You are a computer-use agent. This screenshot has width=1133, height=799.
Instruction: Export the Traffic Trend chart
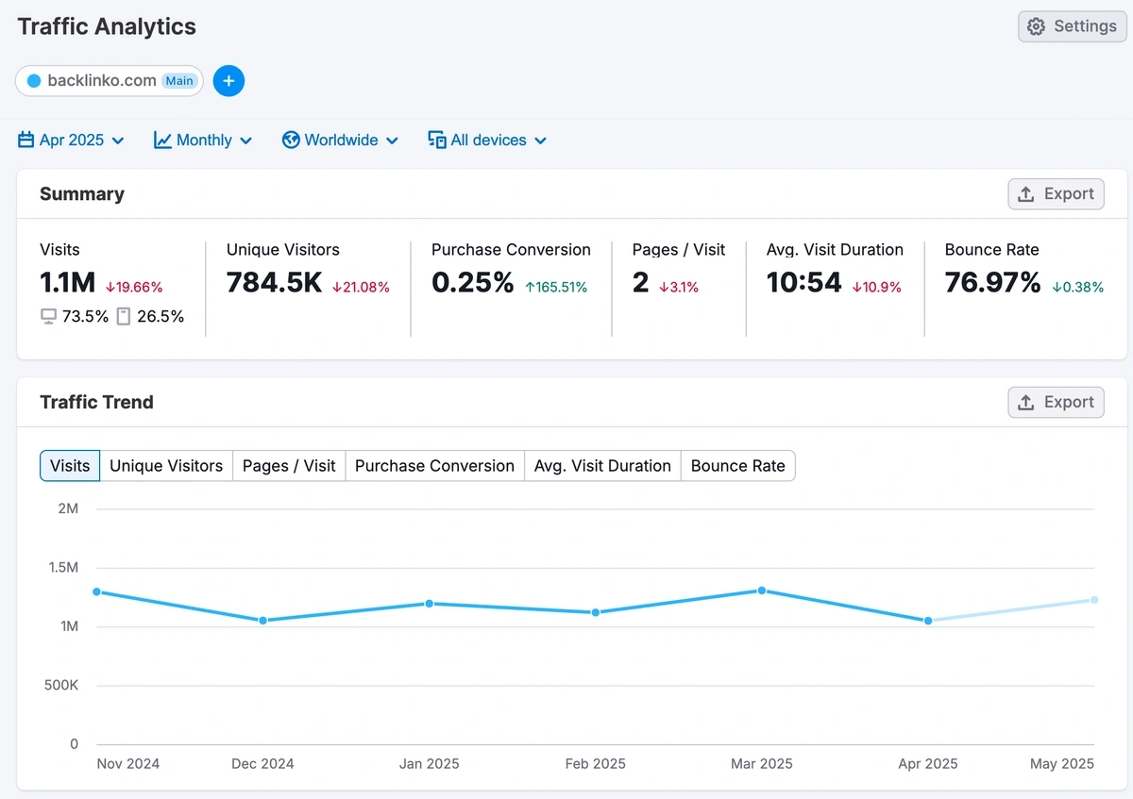[x=1056, y=403]
